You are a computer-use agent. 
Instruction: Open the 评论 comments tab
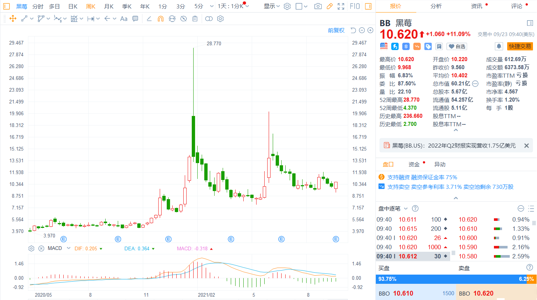click(517, 6)
